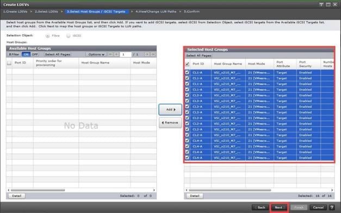Viewport: 341px width, 213px height.
Task: Click the Finish button
Action: point(299,208)
